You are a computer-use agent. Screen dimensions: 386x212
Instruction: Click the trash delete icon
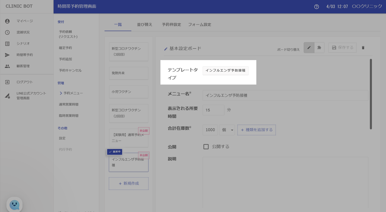(363, 48)
